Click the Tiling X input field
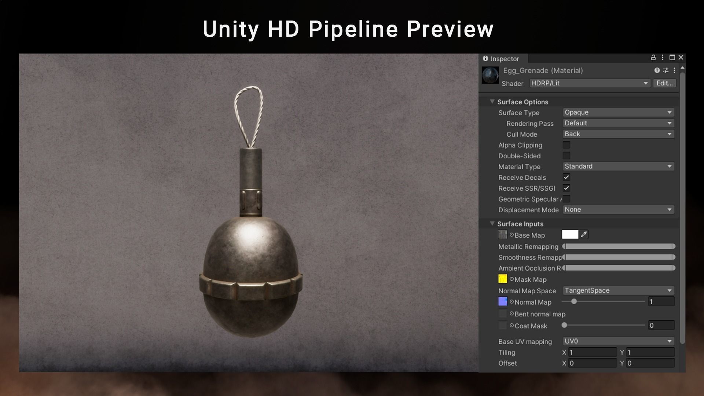This screenshot has width=704, height=396. 592,352
